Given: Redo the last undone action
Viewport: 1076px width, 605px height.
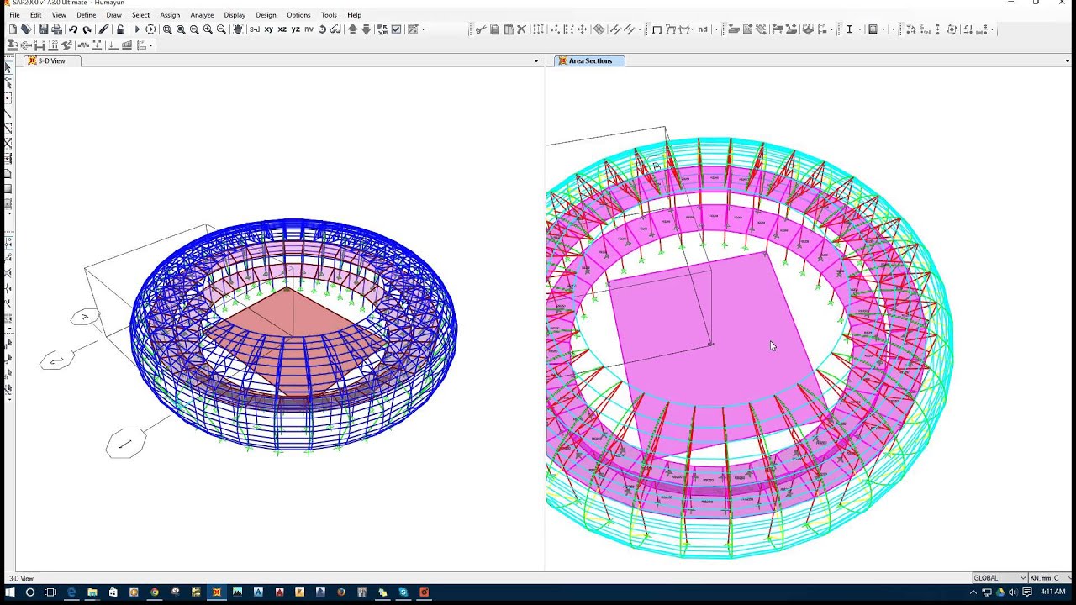Looking at the screenshot, I should (87, 29).
